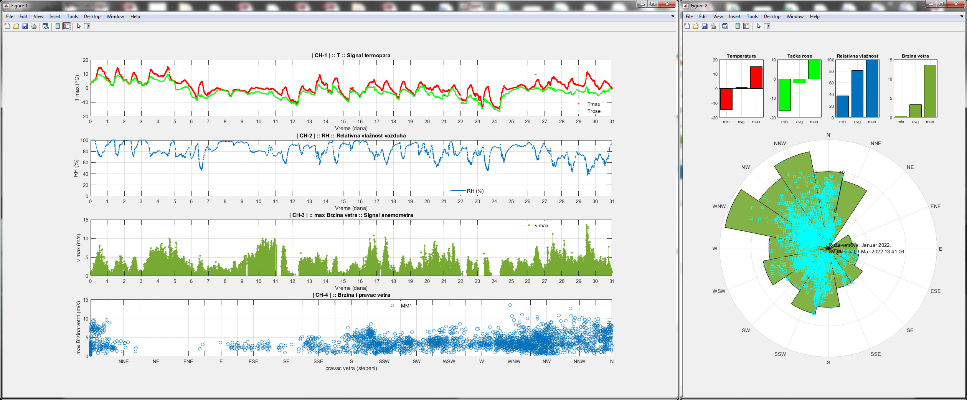This screenshot has width=967, height=400.
Task: Click New Figure icon in Figure 1
Action: [x=7, y=26]
